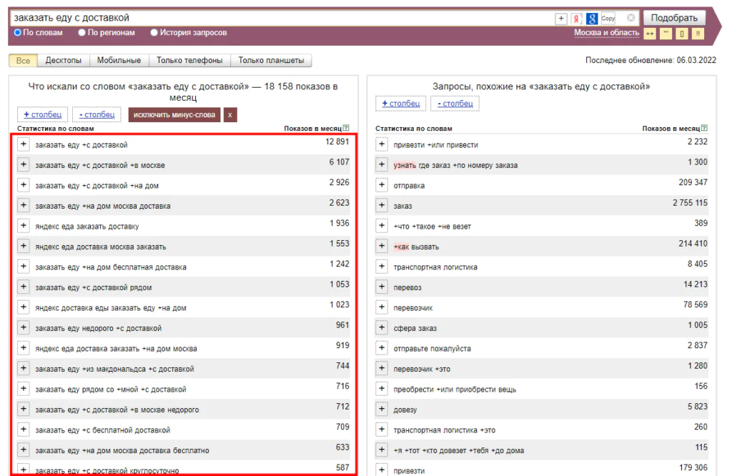Add similar query перевозчик +это with plus
The height and width of the screenshot is (476, 732).
[382, 368]
